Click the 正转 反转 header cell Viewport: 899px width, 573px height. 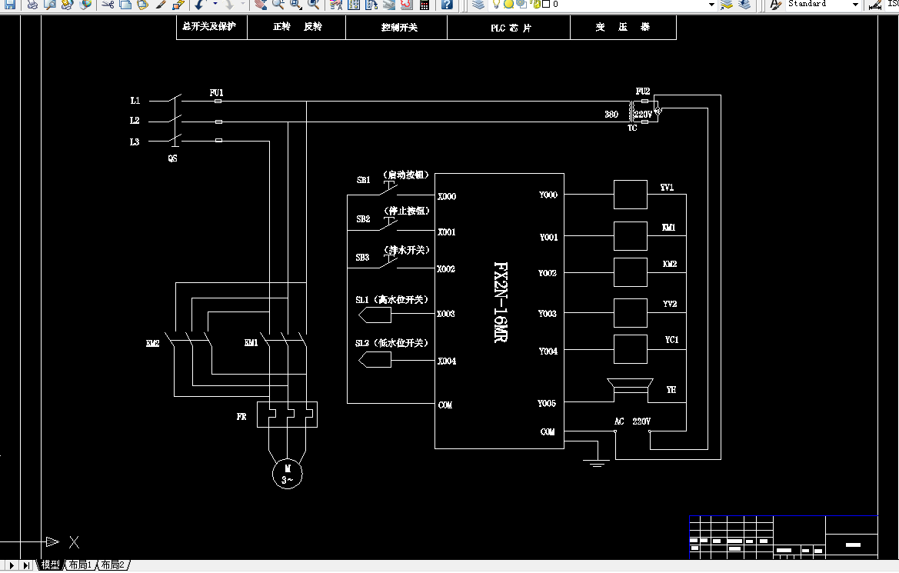(297, 26)
